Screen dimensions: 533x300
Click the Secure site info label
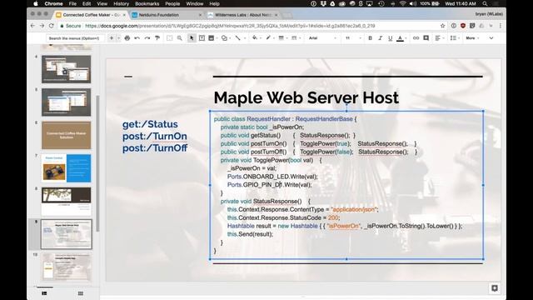tap(71, 26)
